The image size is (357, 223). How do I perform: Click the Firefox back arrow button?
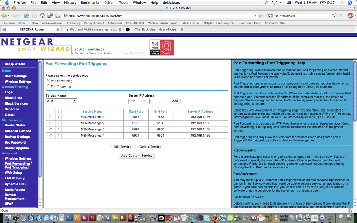click(4, 16)
